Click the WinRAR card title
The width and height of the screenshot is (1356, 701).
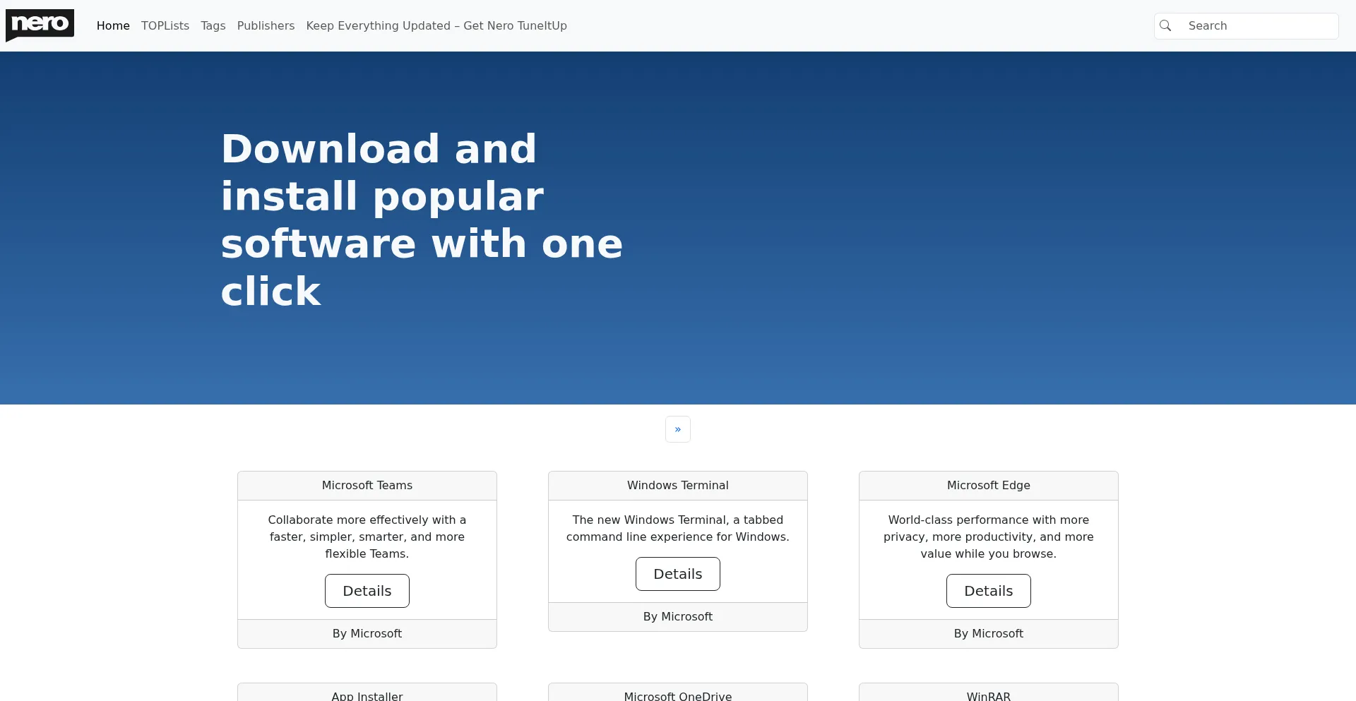989,696
